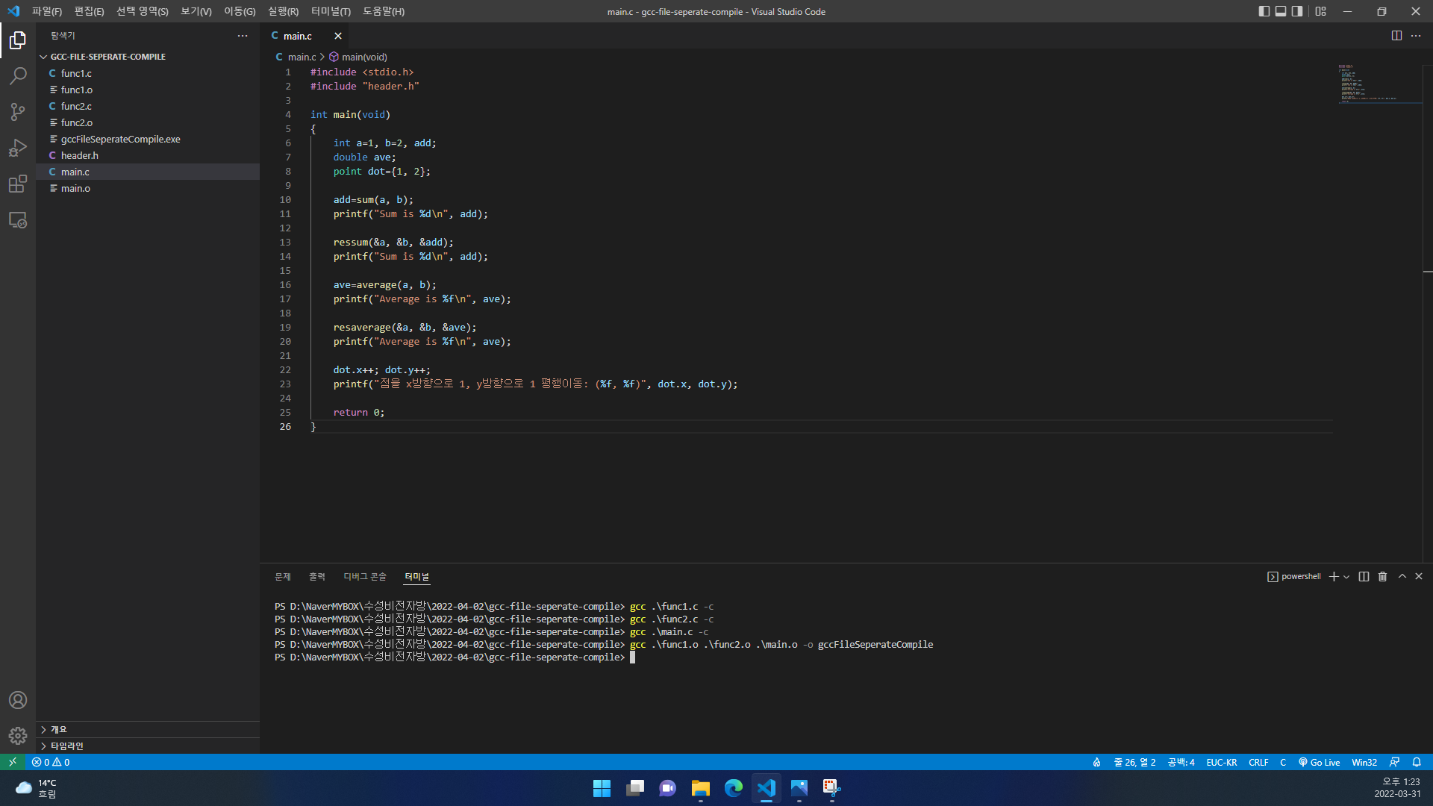This screenshot has height=806, width=1433.
Task: Open header.h in the explorer
Action: click(x=79, y=155)
